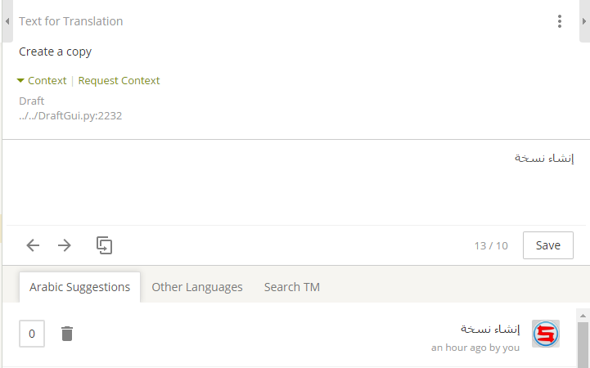Click the copy source text icon
Image resolution: width=590 pixels, height=368 pixels.
point(104,245)
